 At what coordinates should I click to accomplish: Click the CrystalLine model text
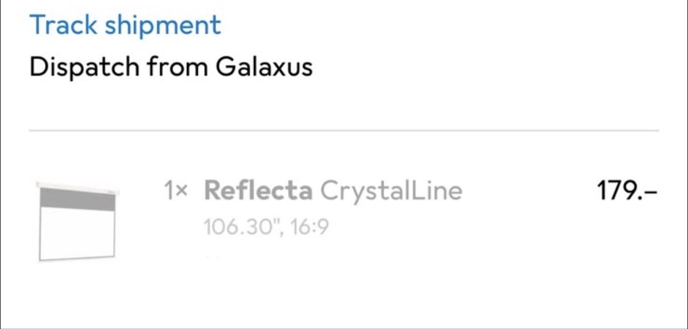click(391, 192)
